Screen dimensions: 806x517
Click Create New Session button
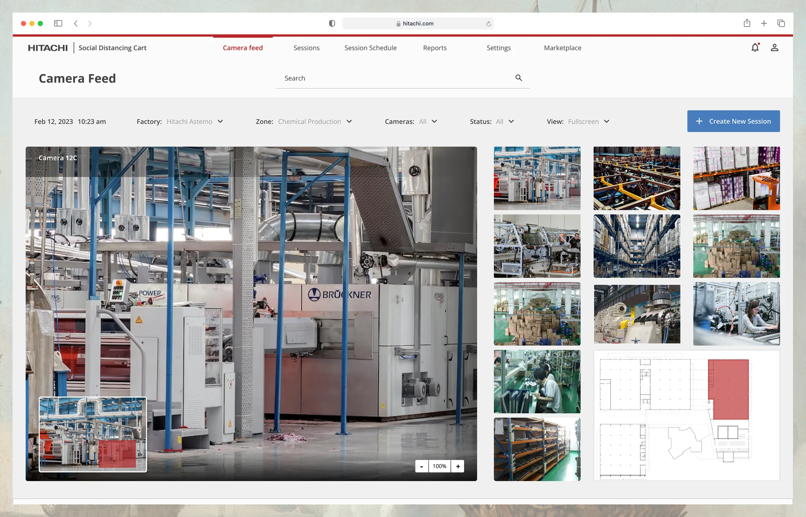pos(733,121)
